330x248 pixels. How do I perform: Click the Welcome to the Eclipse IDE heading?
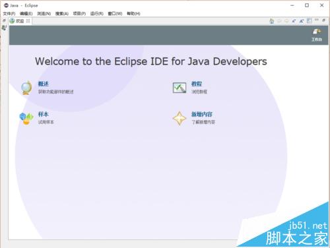[151, 61]
